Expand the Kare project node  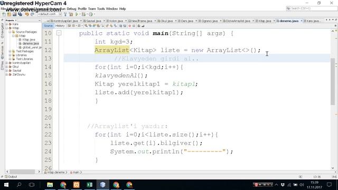point(7,24)
